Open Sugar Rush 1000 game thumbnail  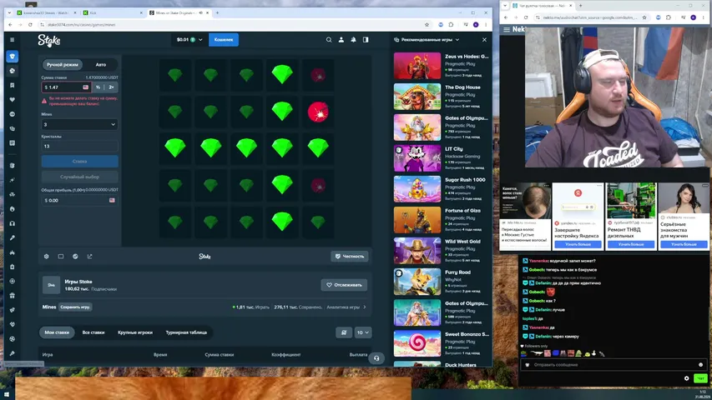coord(417,189)
